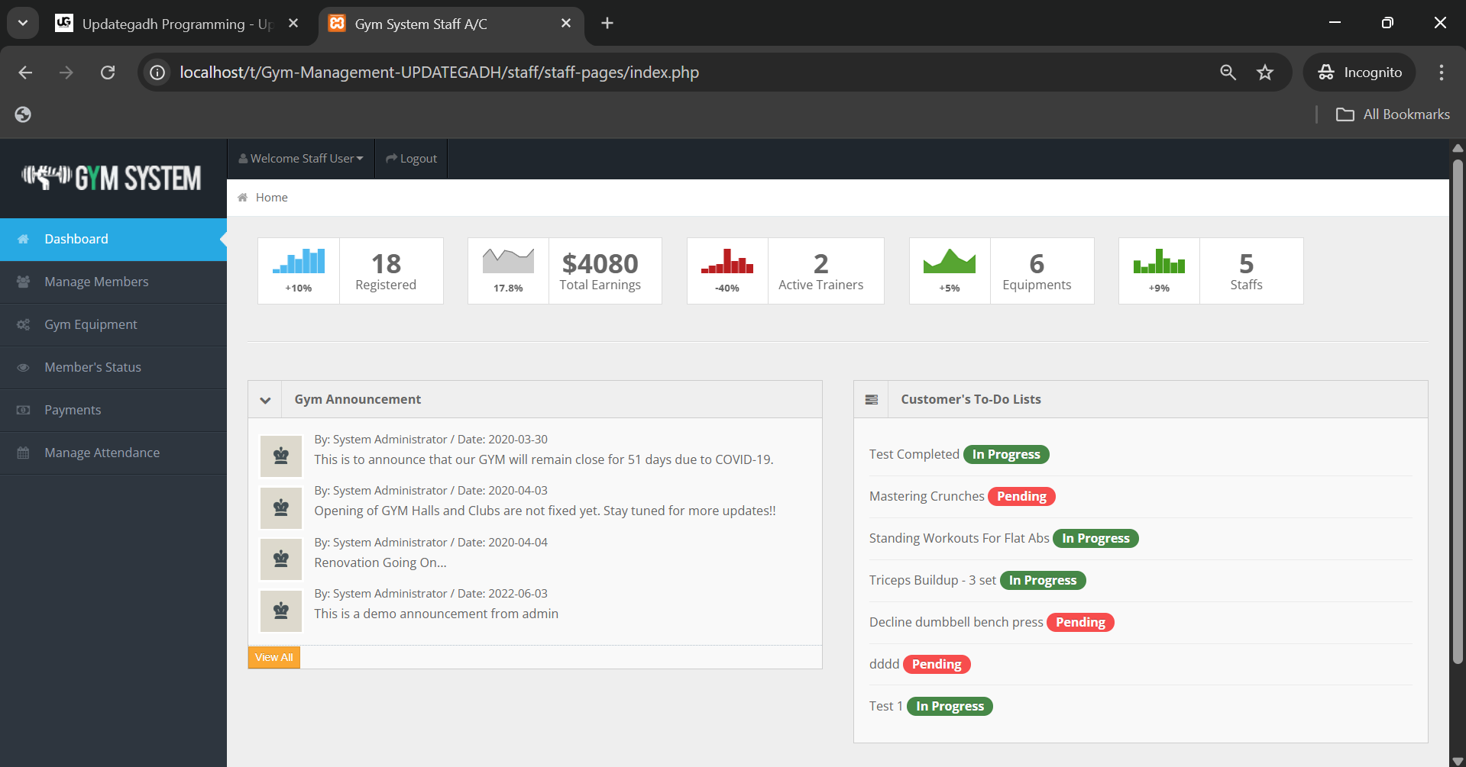Open the Dashboard sidebar item
The width and height of the screenshot is (1466, 767).
[x=113, y=239]
